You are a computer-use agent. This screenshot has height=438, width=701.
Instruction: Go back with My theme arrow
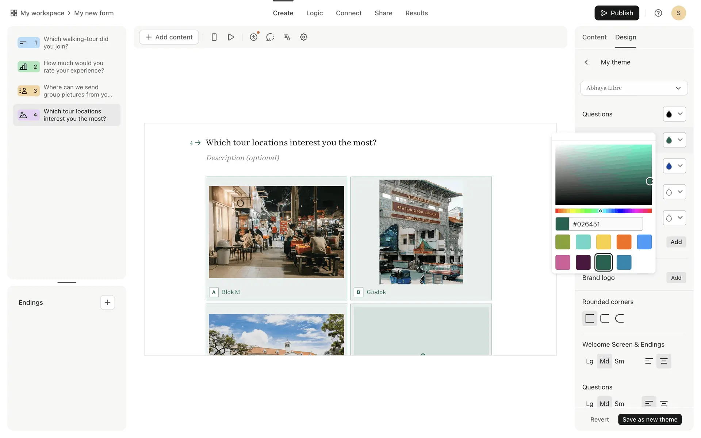point(586,62)
